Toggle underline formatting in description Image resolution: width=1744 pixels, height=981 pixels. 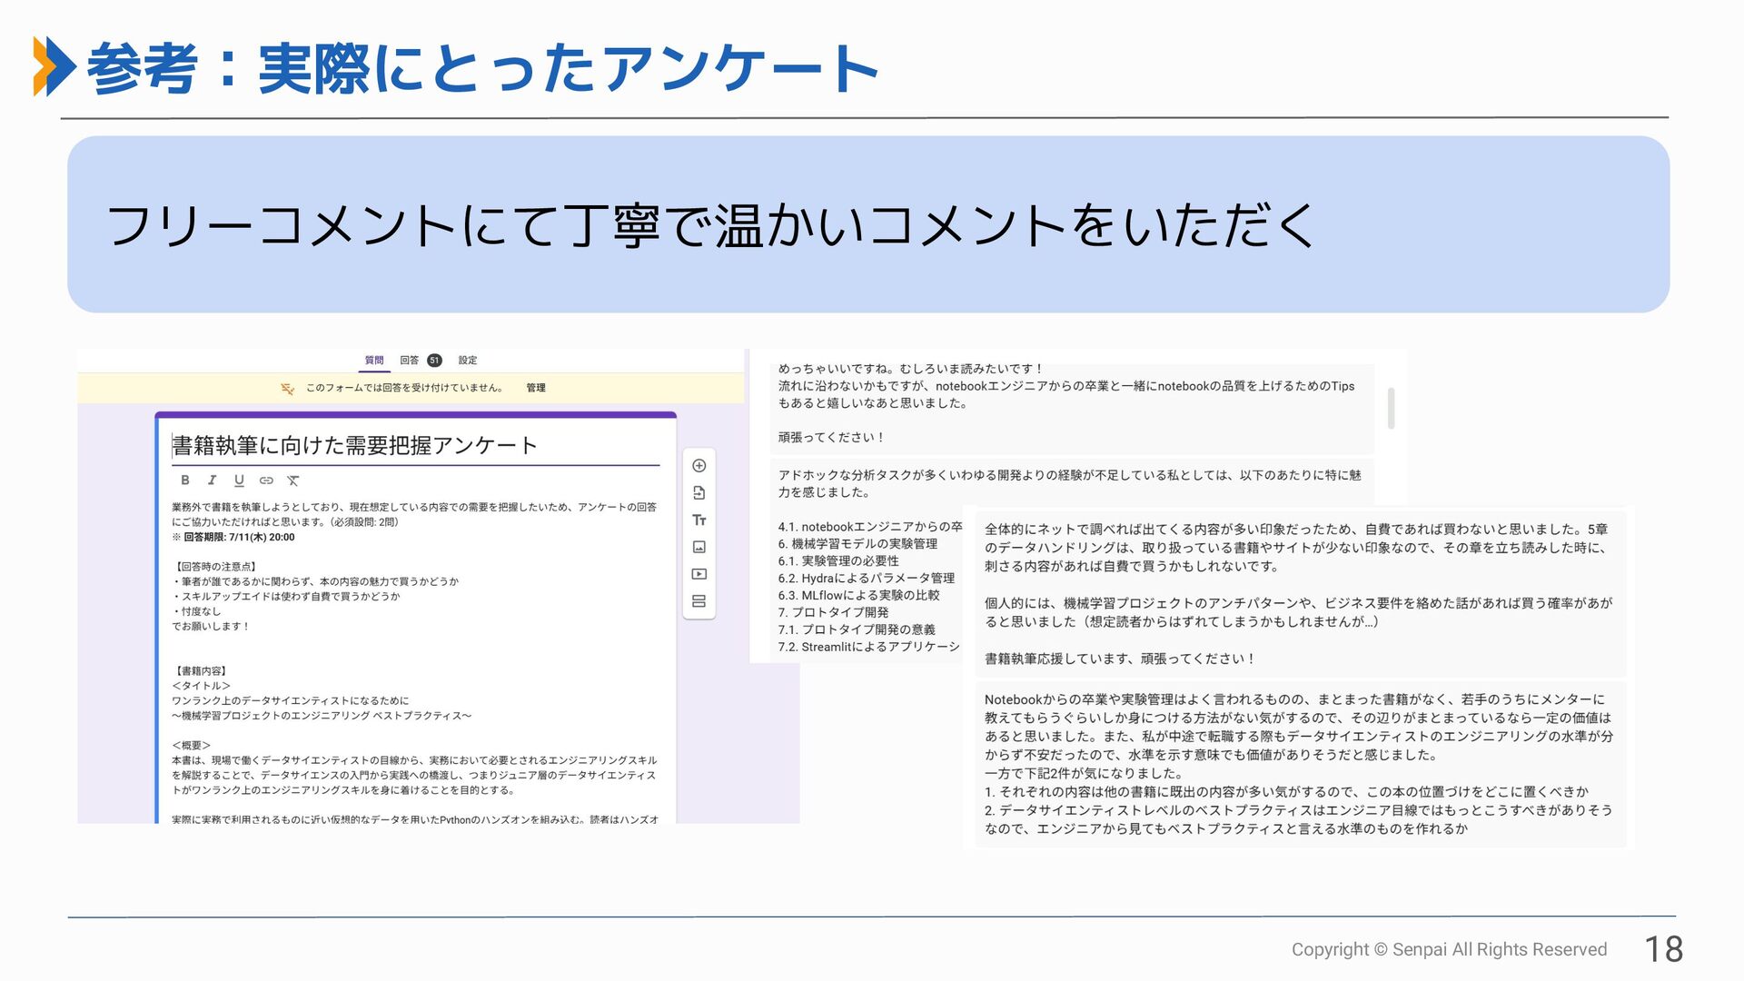(239, 481)
